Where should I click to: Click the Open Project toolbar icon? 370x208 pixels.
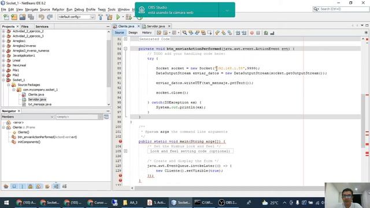pos(23,17)
